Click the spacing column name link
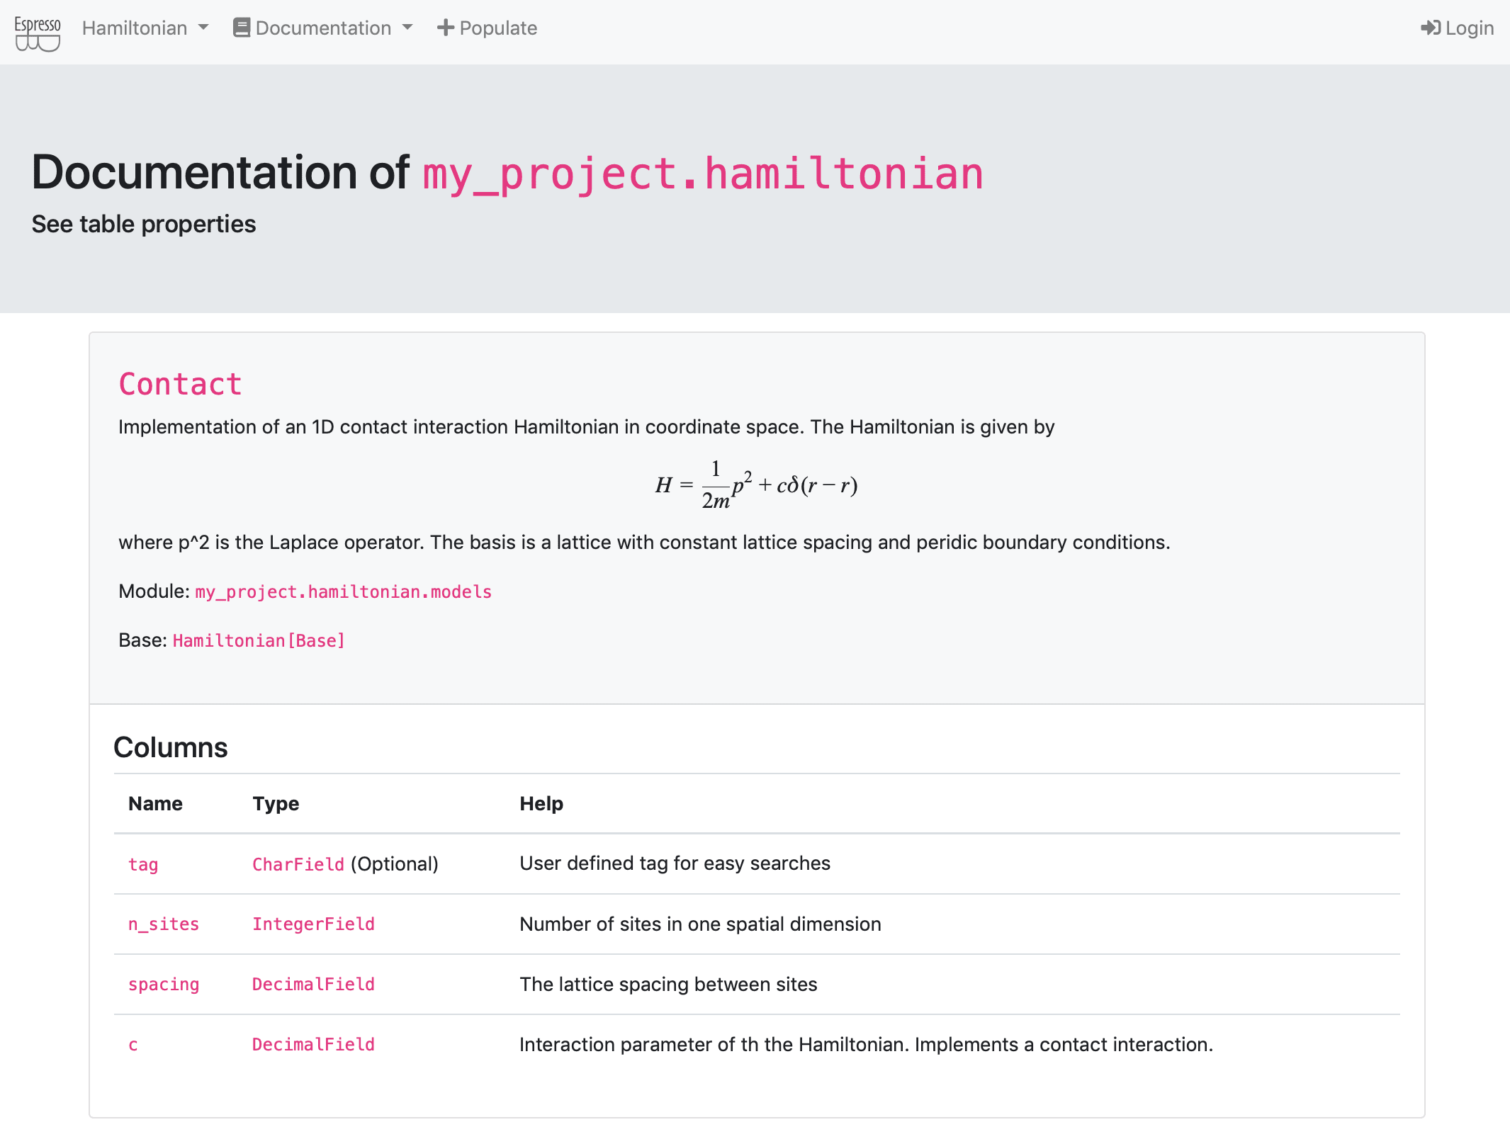 pos(164,984)
